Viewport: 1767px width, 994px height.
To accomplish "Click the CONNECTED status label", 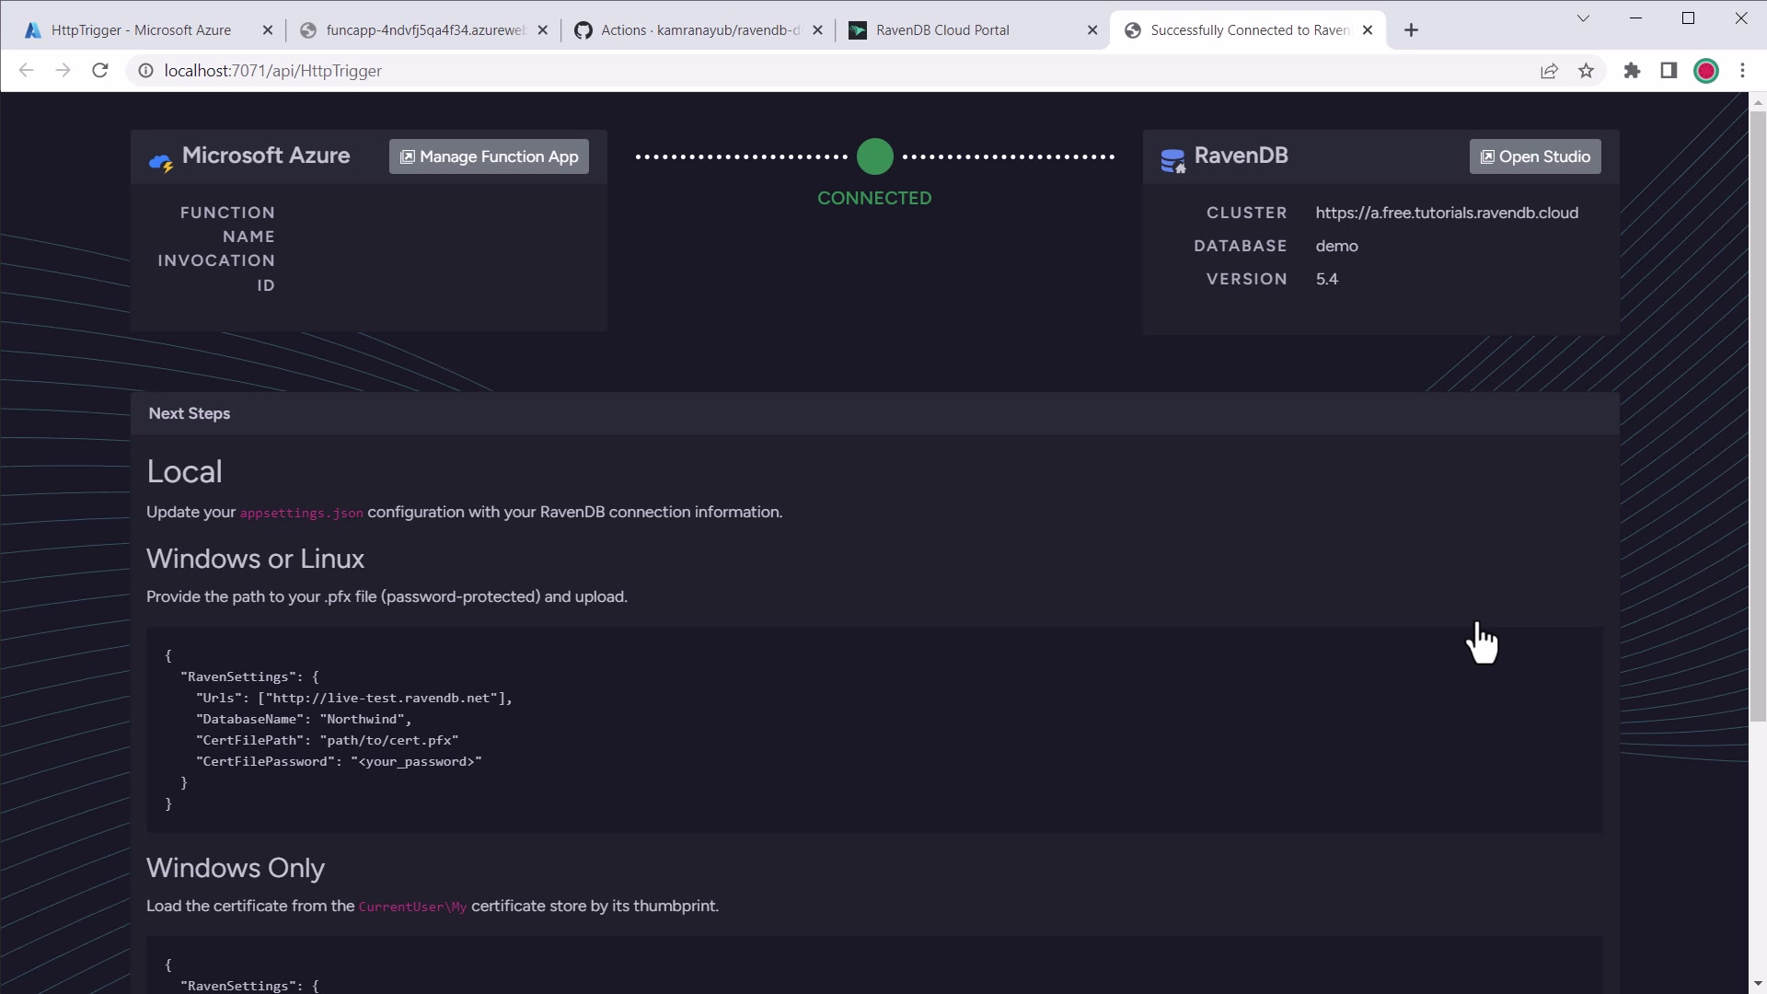I will pyautogui.click(x=874, y=198).
